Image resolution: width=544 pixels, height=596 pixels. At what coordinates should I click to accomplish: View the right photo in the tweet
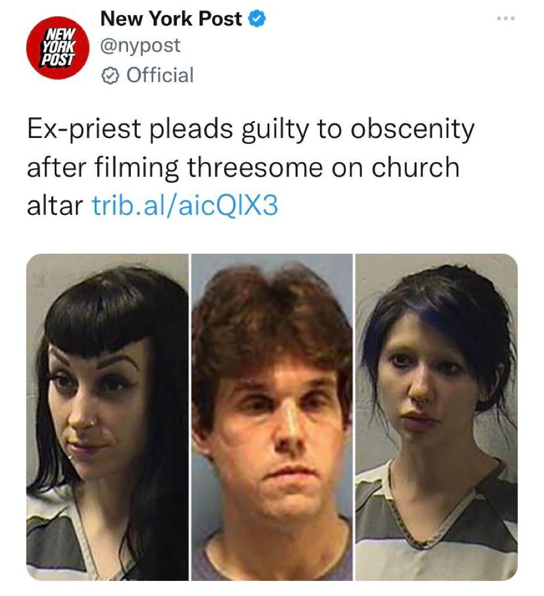point(436,417)
